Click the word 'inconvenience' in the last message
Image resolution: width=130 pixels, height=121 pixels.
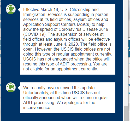[x=37, y=108]
